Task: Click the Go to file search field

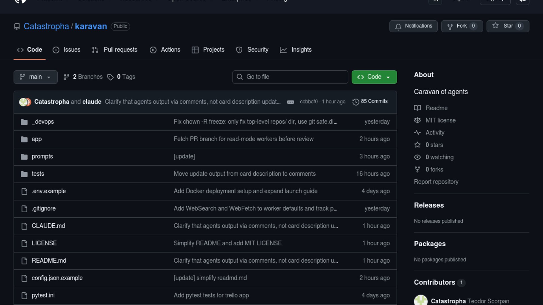Action: (x=290, y=77)
